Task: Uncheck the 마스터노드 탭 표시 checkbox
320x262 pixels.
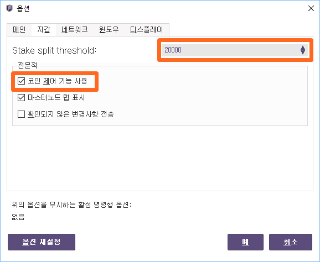Action: click(21, 98)
